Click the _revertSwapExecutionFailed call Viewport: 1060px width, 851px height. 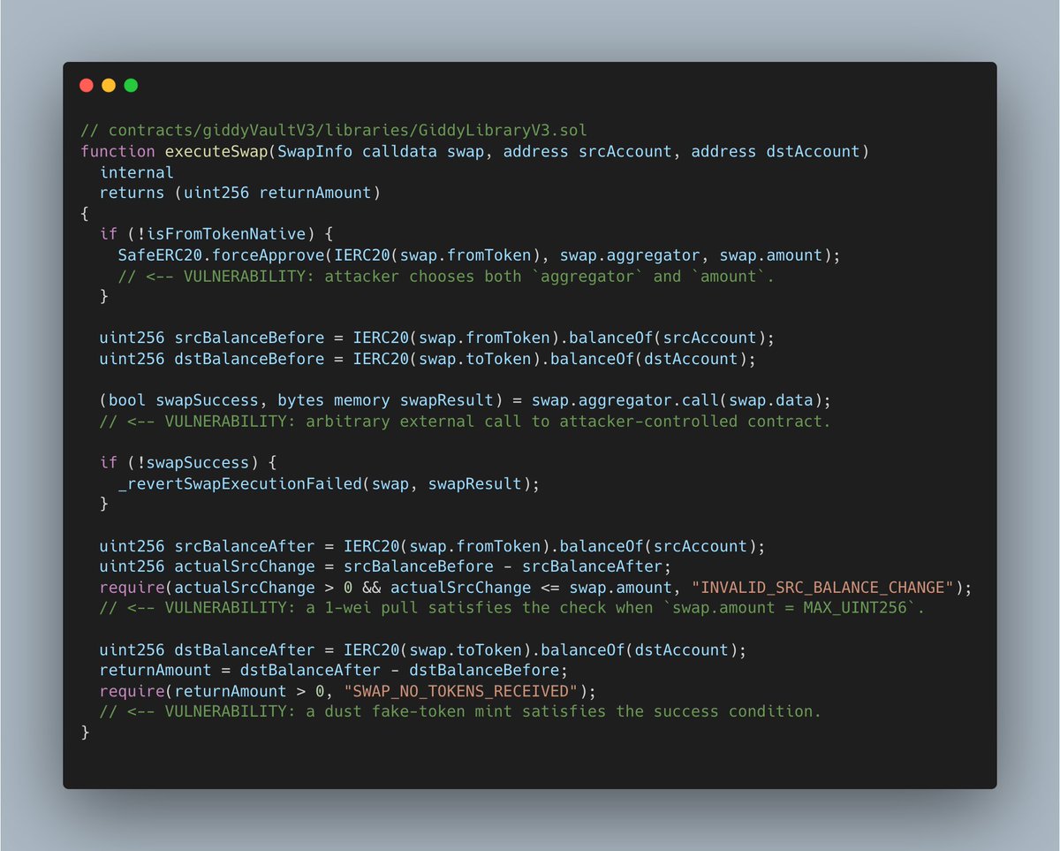329,483
